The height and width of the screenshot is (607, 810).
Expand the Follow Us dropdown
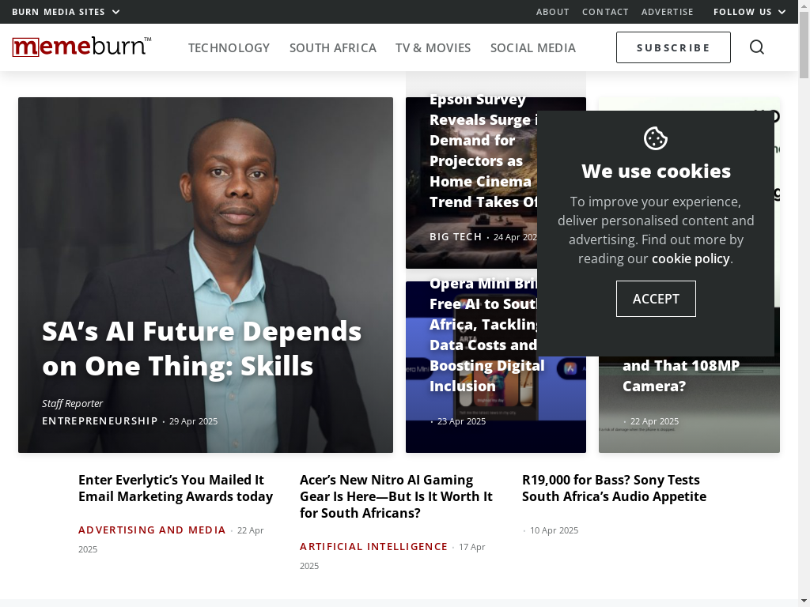tap(750, 11)
